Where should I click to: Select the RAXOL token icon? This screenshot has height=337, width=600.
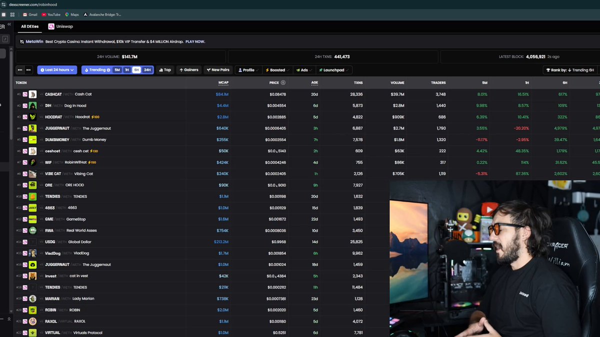click(x=32, y=322)
